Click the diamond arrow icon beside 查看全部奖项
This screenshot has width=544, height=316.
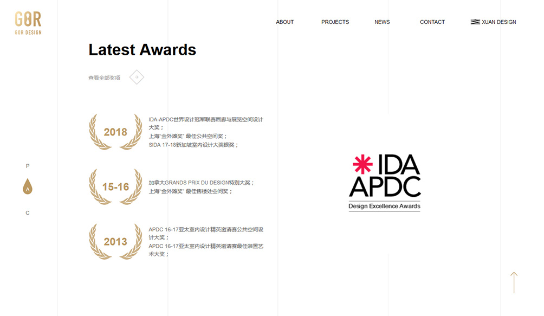[137, 78]
